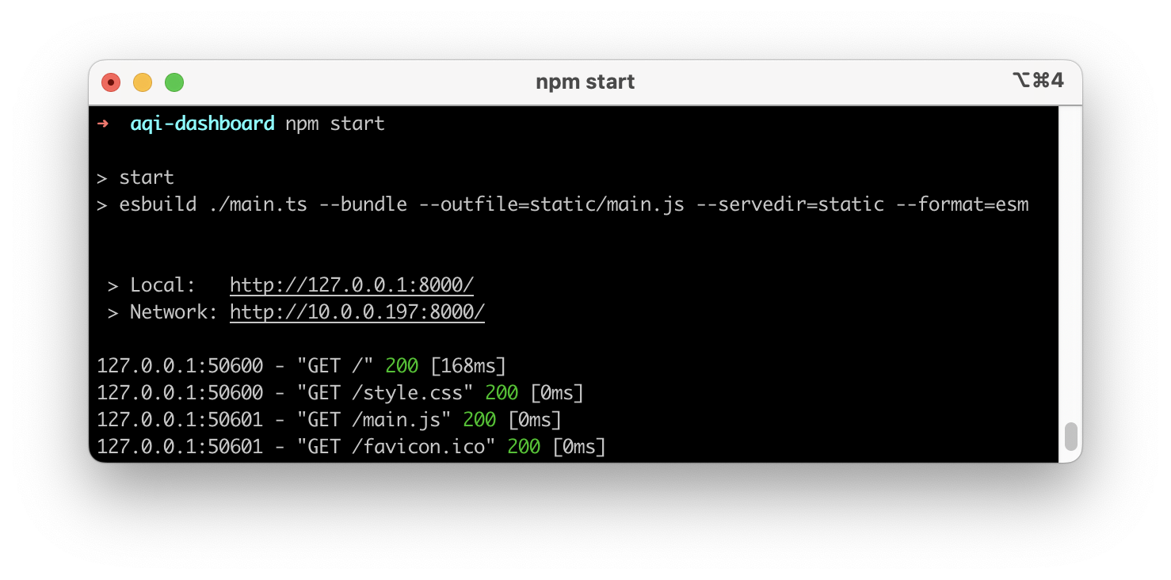Select the aqi-dashboard directory name
Viewport: 1171px width, 580px height.
tap(202, 124)
